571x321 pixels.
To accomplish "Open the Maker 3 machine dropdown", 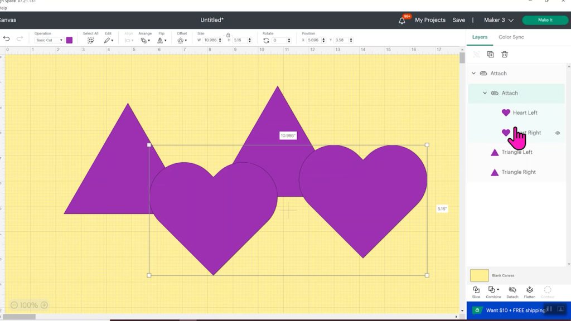I will (499, 20).
